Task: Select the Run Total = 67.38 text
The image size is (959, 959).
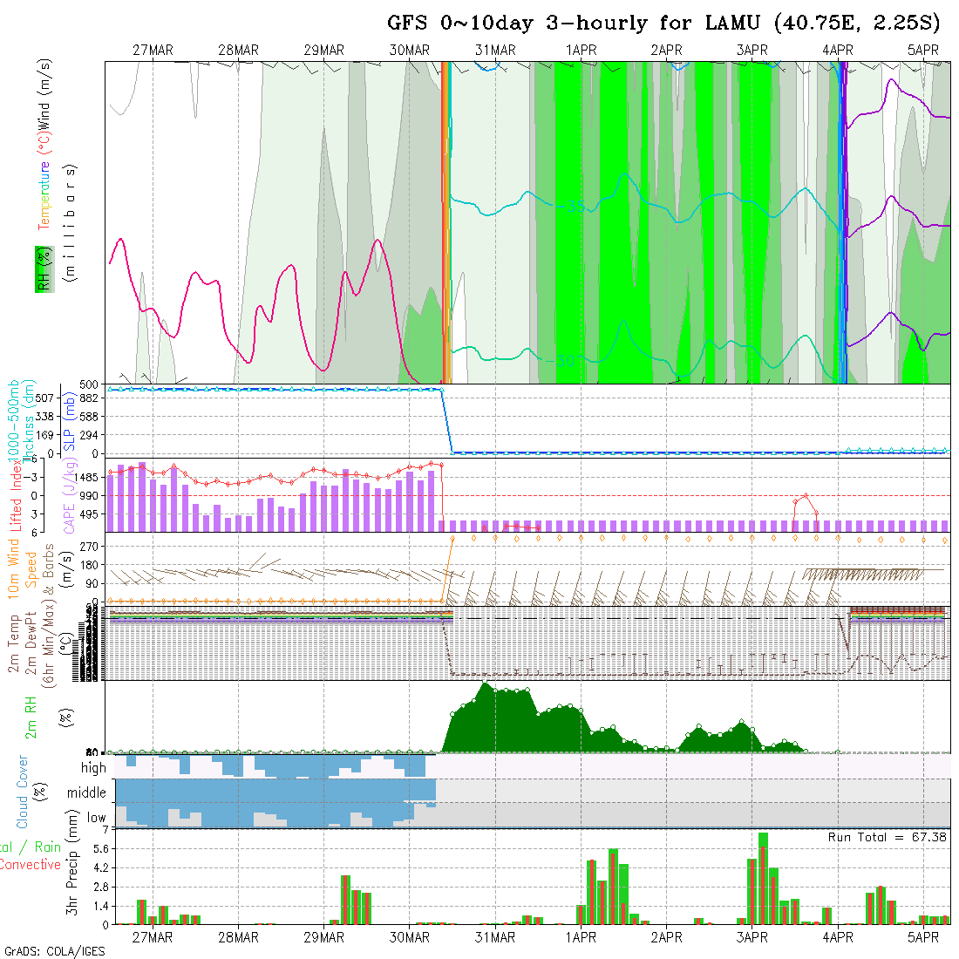Action: [x=888, y=837]
